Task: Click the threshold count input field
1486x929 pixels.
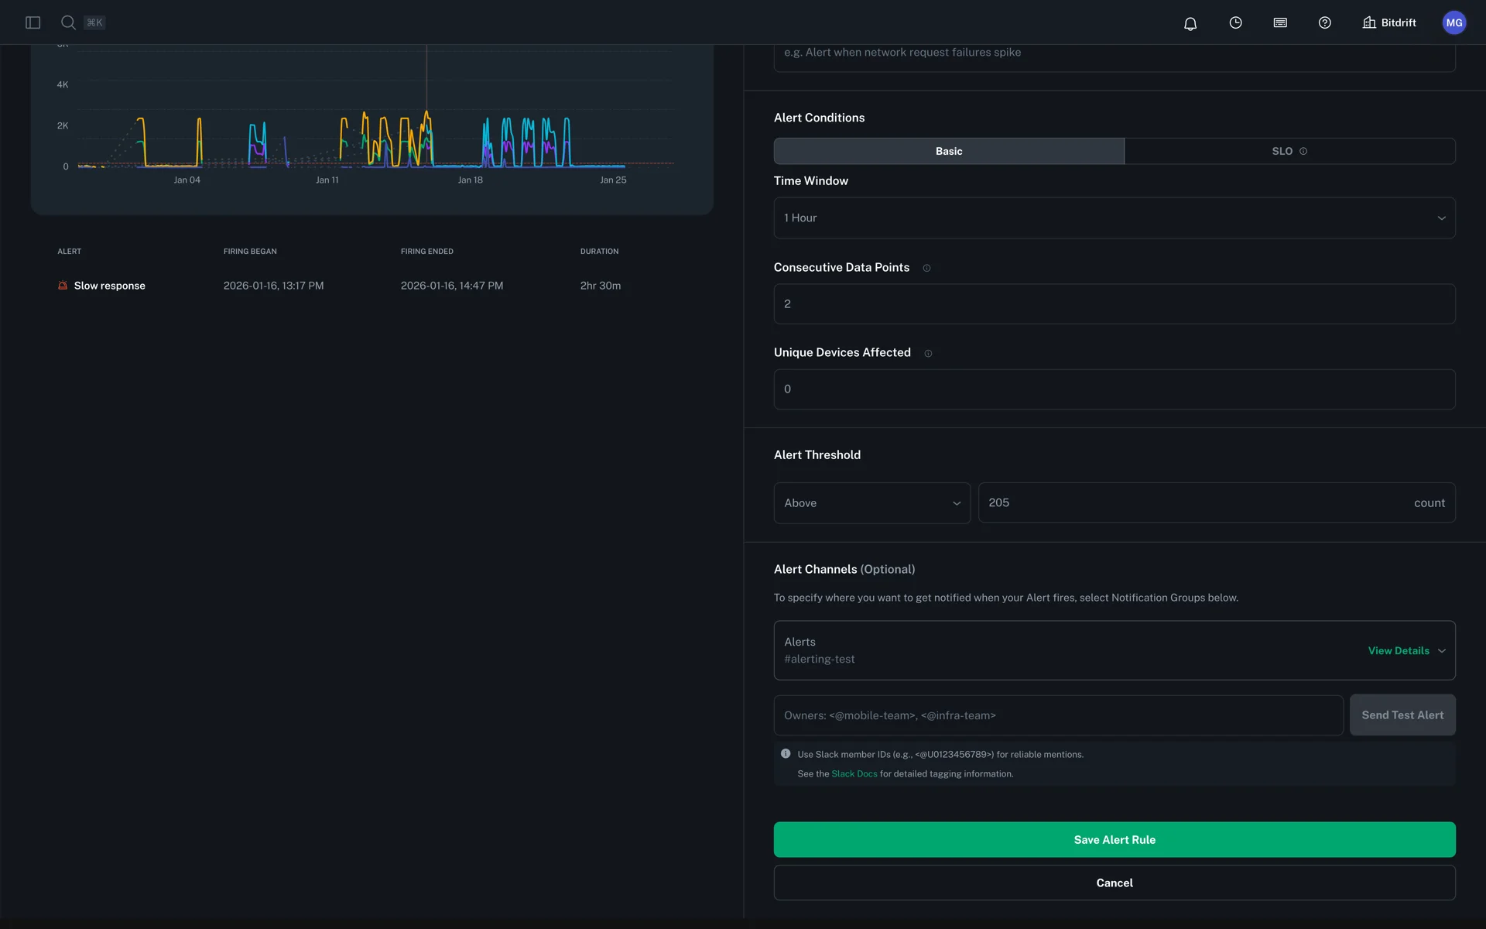Action: pyautogui.click(x=1192, y=503)
